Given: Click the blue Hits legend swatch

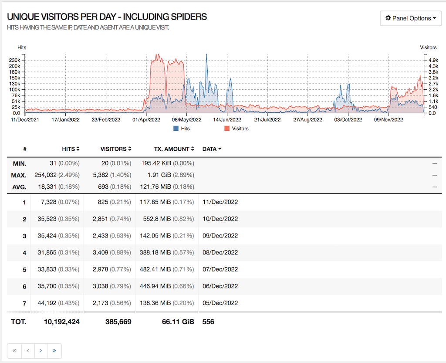Looking at the screenshot, I should [176, 129].
